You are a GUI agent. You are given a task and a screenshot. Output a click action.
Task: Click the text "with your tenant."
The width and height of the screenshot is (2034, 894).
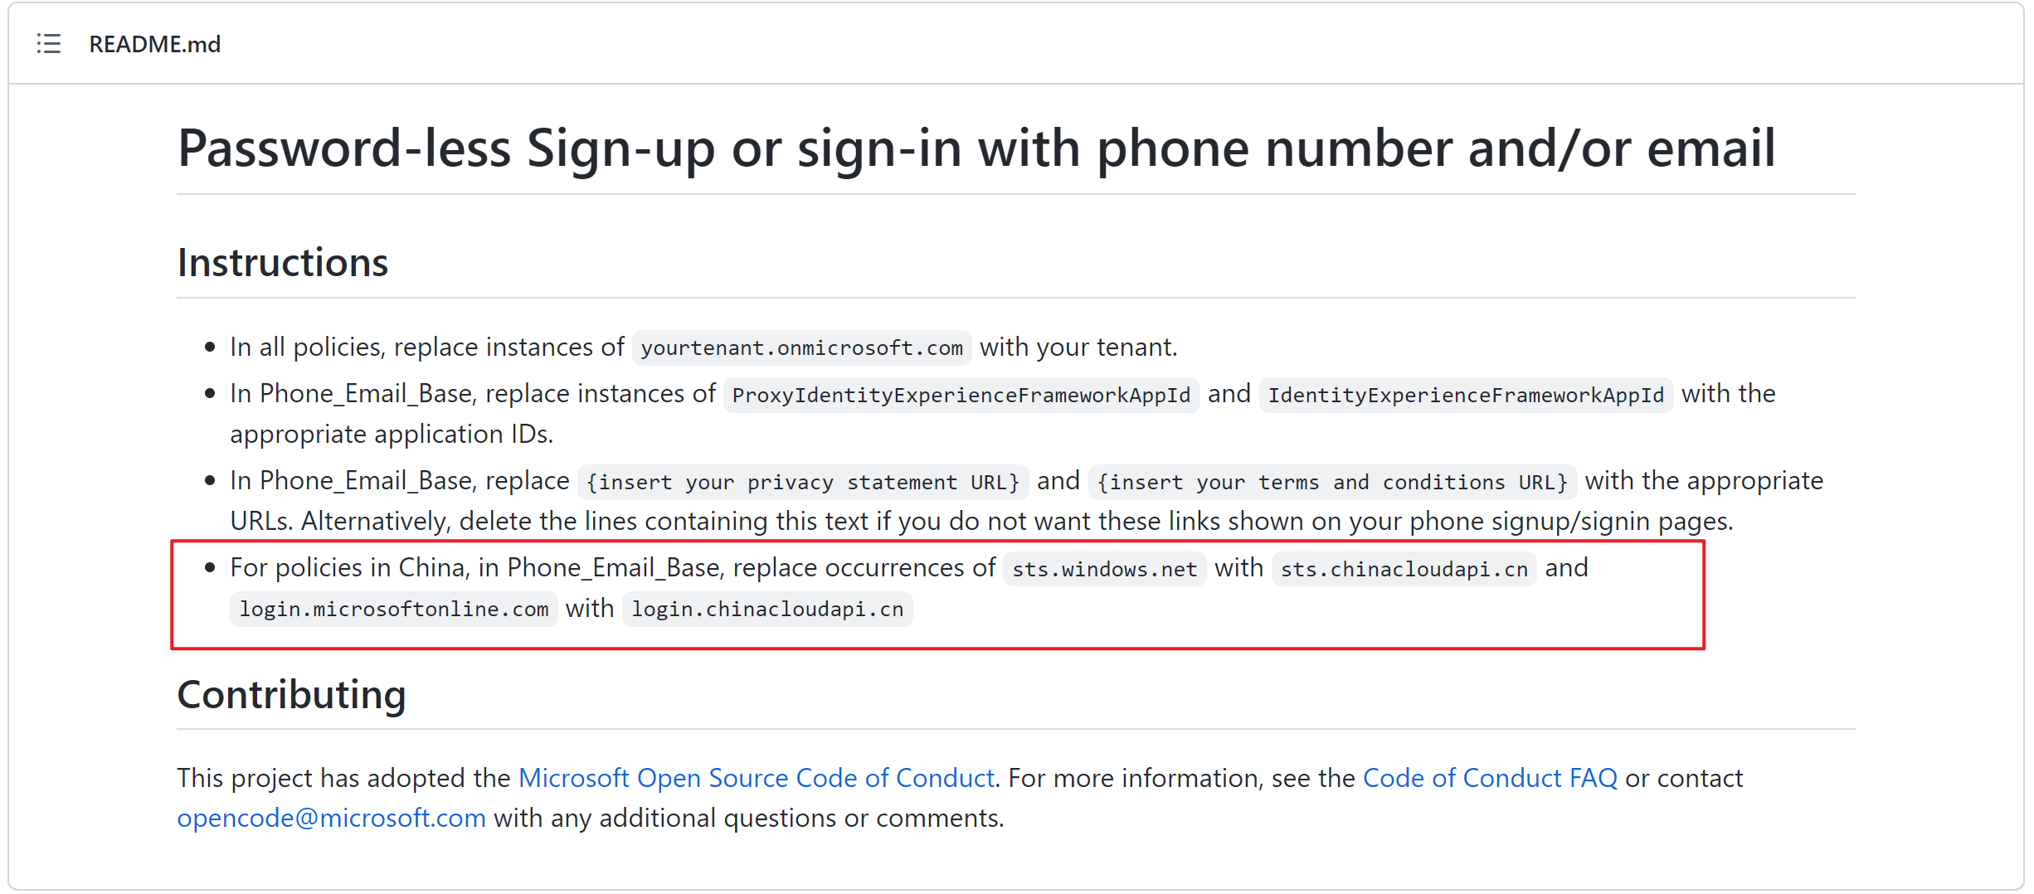tap(1078, 347)
